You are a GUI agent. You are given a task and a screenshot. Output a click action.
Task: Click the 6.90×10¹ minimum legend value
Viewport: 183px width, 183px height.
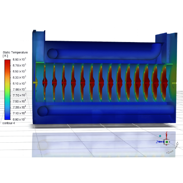click(x=19, y=119)
